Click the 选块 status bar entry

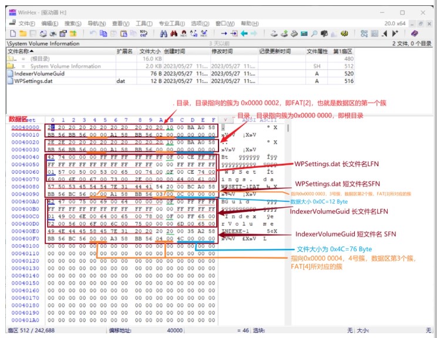click(258, 330)
